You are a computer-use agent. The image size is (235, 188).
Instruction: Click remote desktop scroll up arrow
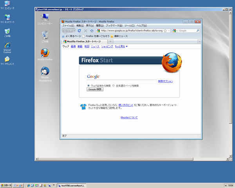point(231,13)
